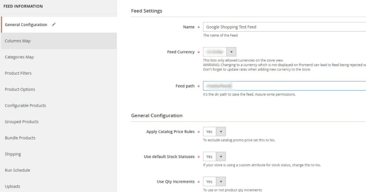Go to the Product Filters tab
Viewport: 366px width, 192px height.
[x=59, y=73]
